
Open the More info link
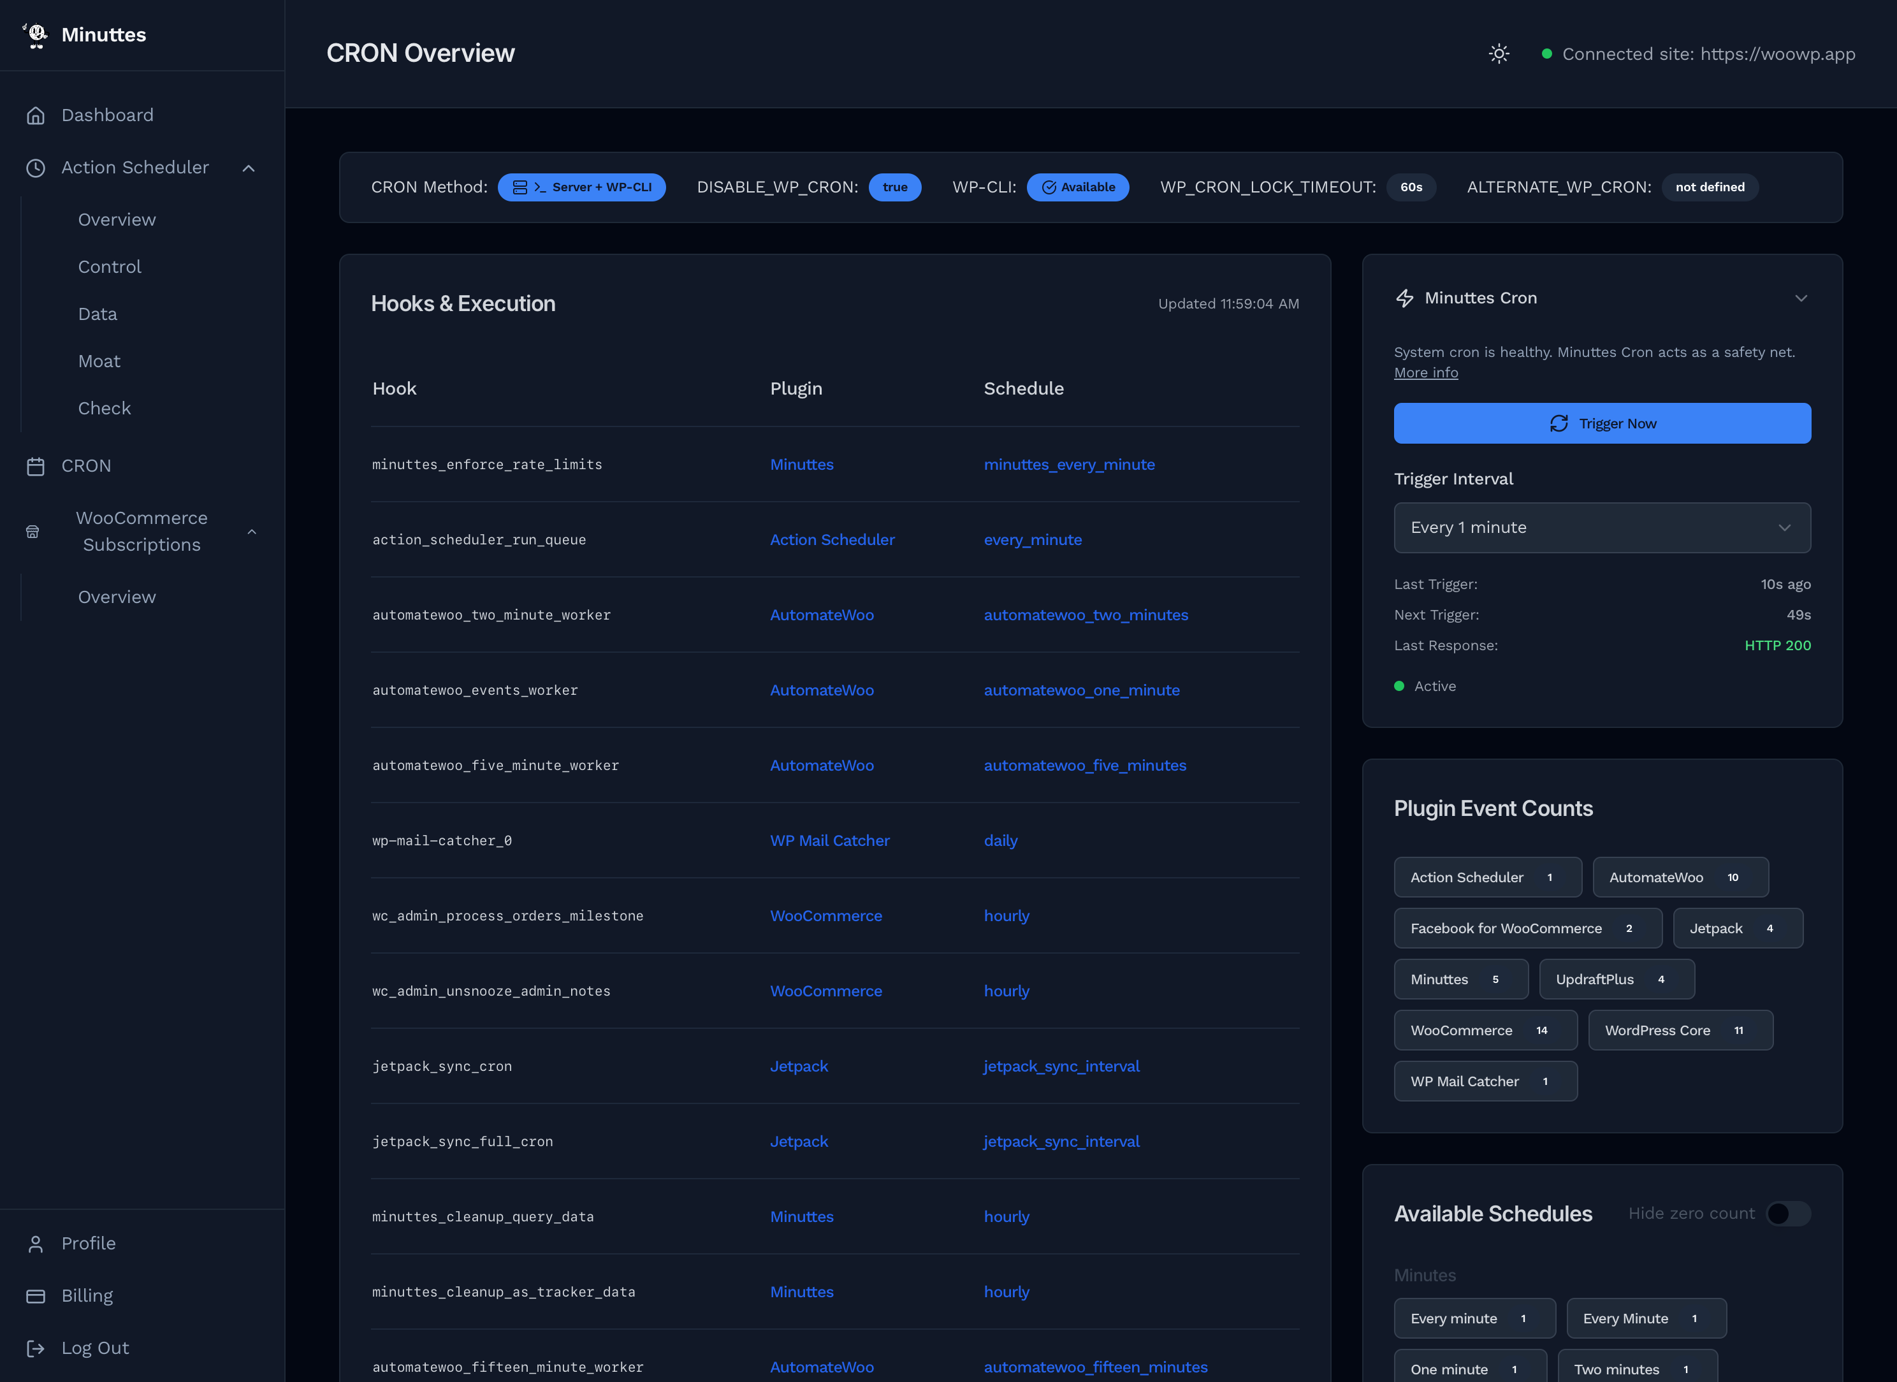(1425, 373)
